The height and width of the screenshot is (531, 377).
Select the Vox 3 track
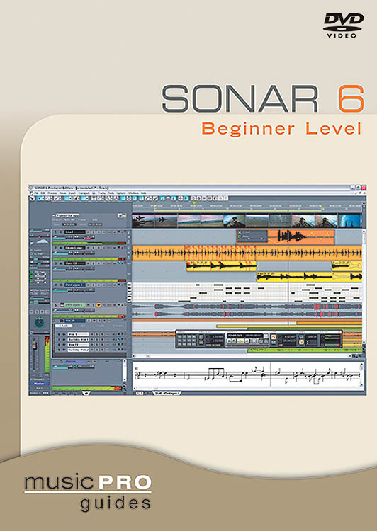[x=78, y=334]
